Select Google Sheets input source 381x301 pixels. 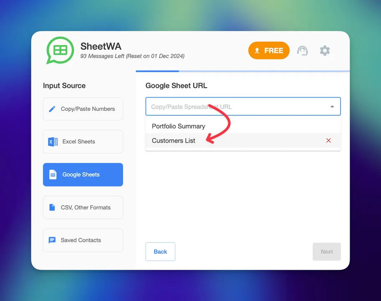tap(83, 175)
